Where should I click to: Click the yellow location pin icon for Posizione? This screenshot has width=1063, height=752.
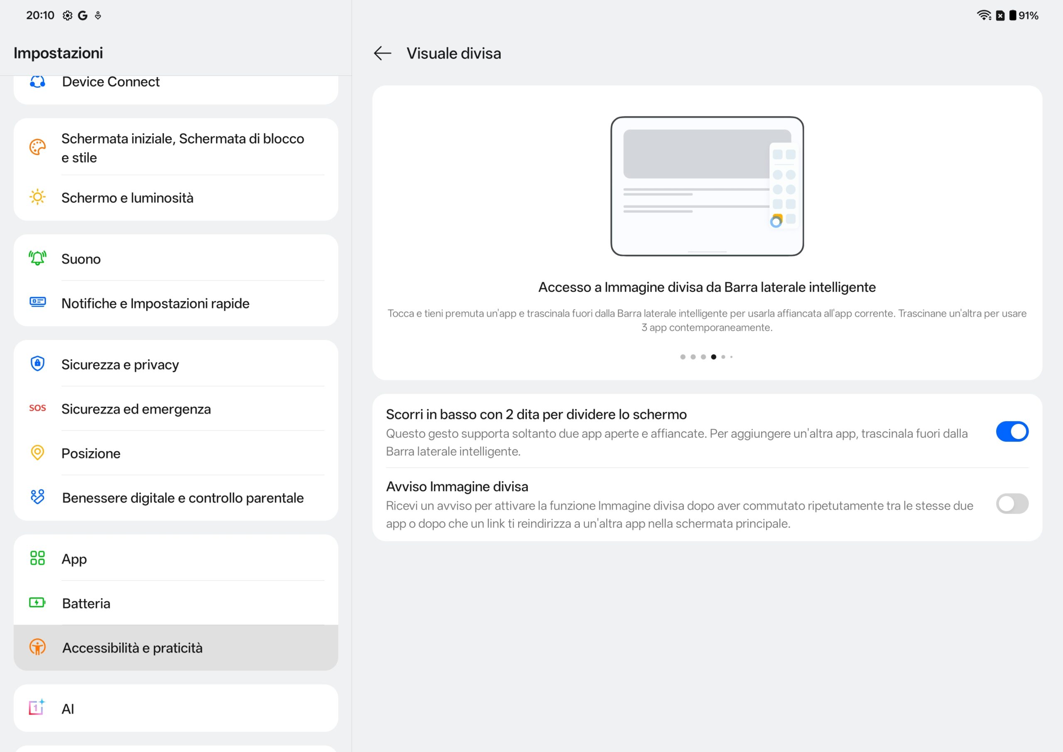(37, 453)
